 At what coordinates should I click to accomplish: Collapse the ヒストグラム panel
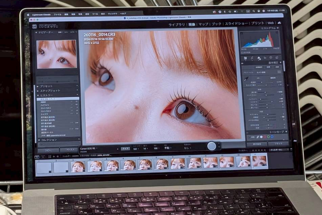(x=278, y=28)
